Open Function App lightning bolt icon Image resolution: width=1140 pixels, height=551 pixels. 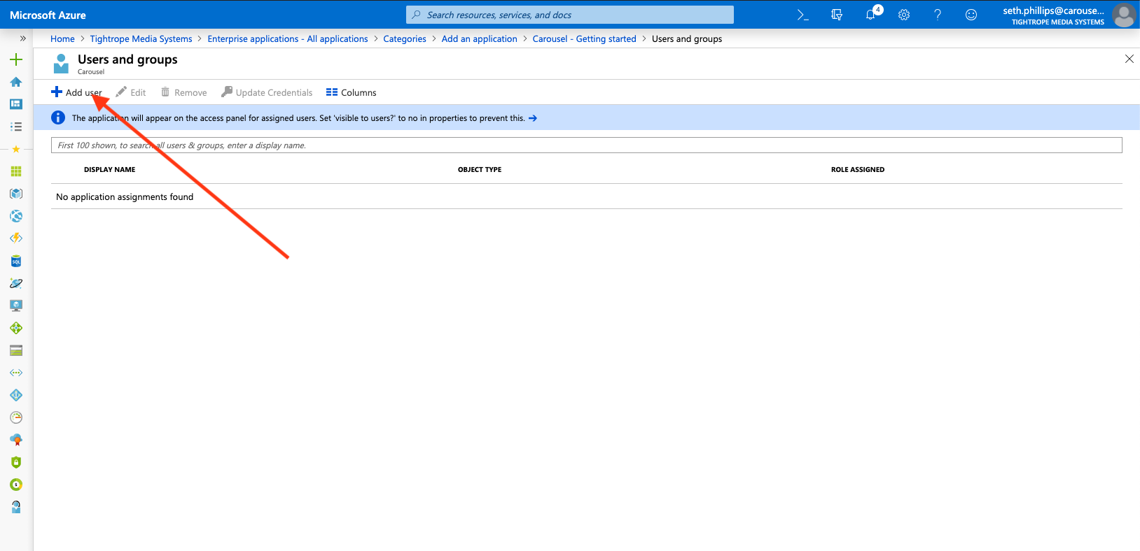16,238
